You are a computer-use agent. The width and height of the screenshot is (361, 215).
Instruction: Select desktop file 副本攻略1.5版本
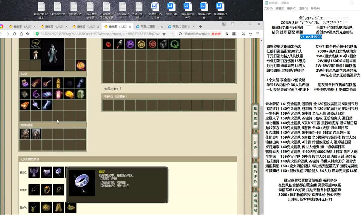click(41, 10)
